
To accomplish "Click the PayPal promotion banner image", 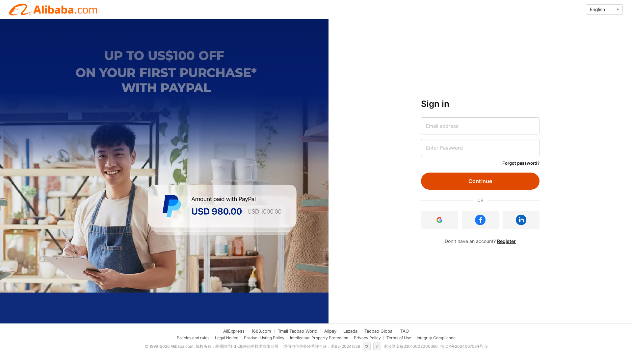I will (x=164, y=156).
